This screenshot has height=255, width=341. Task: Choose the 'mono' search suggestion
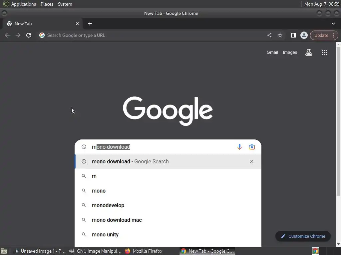click(168, 191)
